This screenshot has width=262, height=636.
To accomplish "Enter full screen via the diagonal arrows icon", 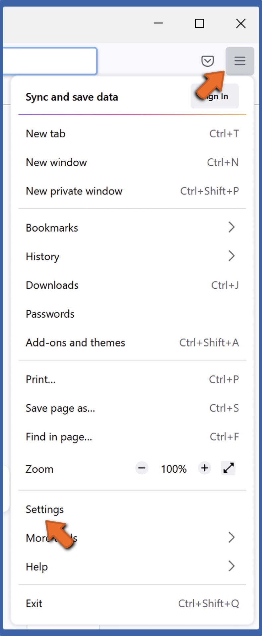I will [228, 468].
